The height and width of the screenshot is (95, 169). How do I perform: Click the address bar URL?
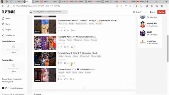pos(38,6)
